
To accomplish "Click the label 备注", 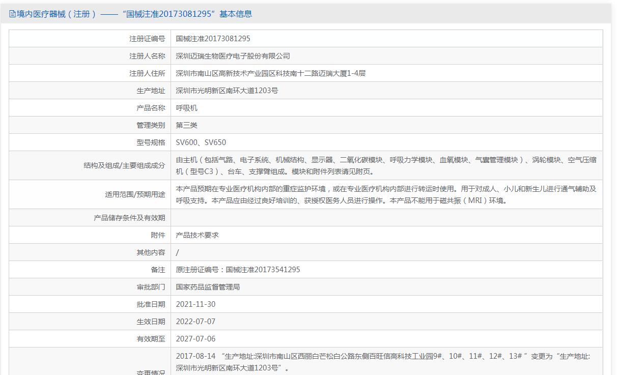I will 158,270.
